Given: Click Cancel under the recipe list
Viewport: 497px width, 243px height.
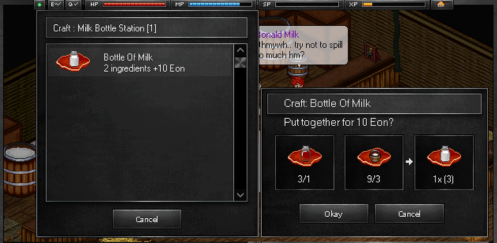Looking at the screenshot, I should click(147, 219).
